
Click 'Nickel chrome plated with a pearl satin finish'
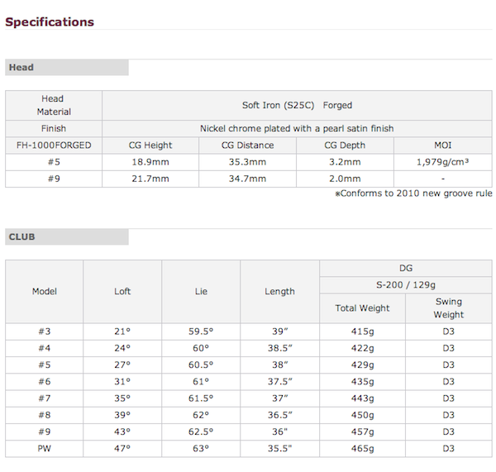[x=297, y=128]
